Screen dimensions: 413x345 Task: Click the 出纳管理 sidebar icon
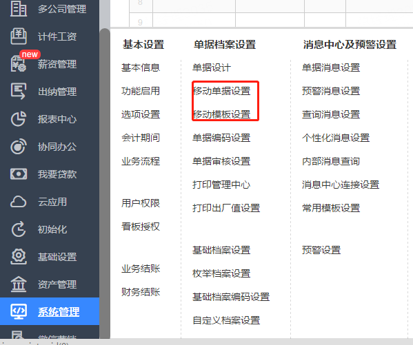tap(19, 91)
